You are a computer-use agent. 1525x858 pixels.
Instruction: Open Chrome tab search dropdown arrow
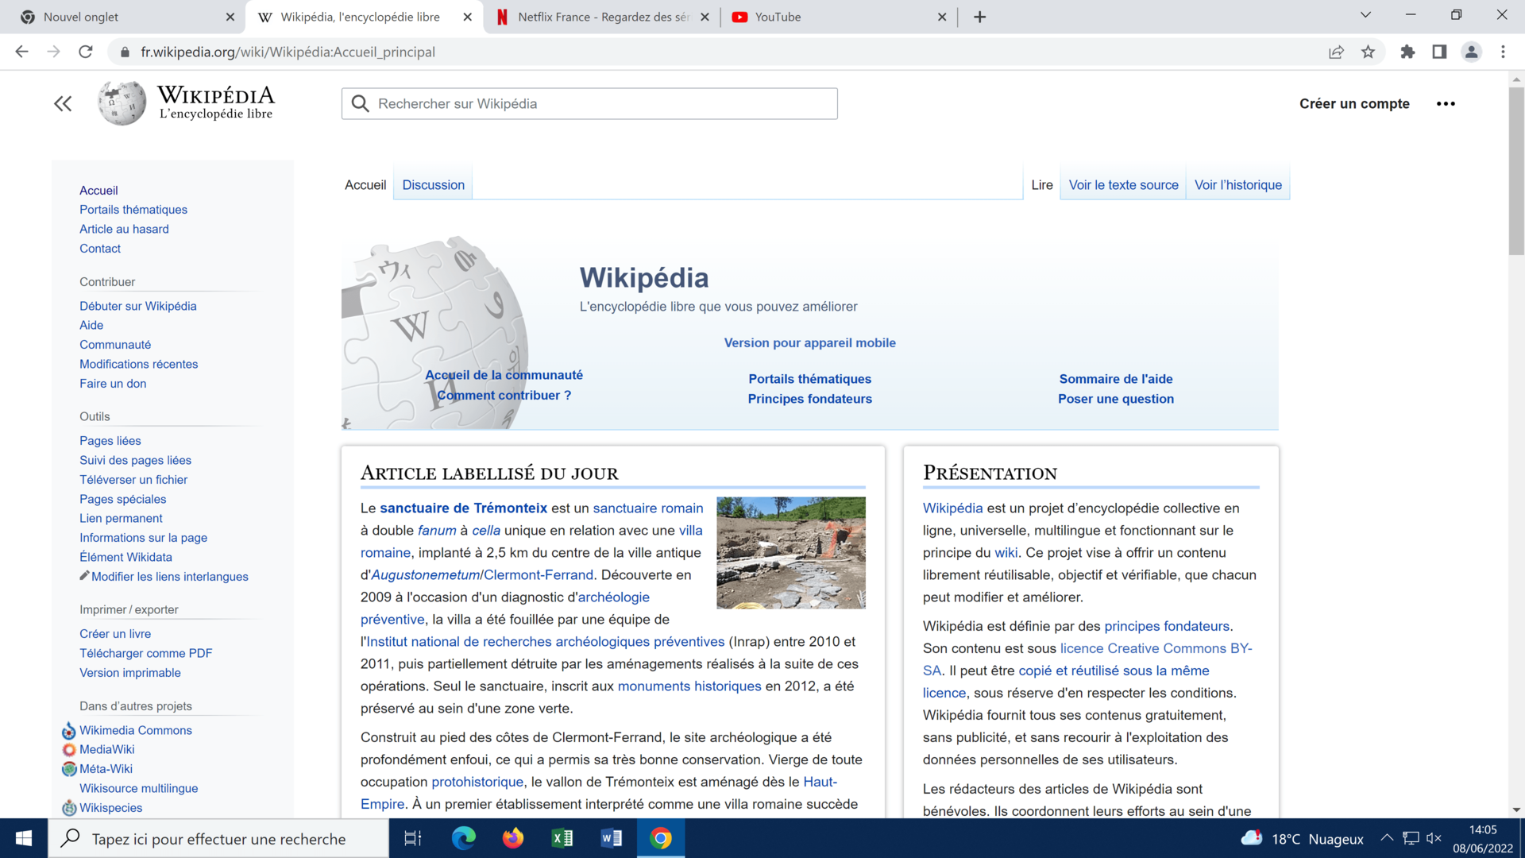(1365, 15)
